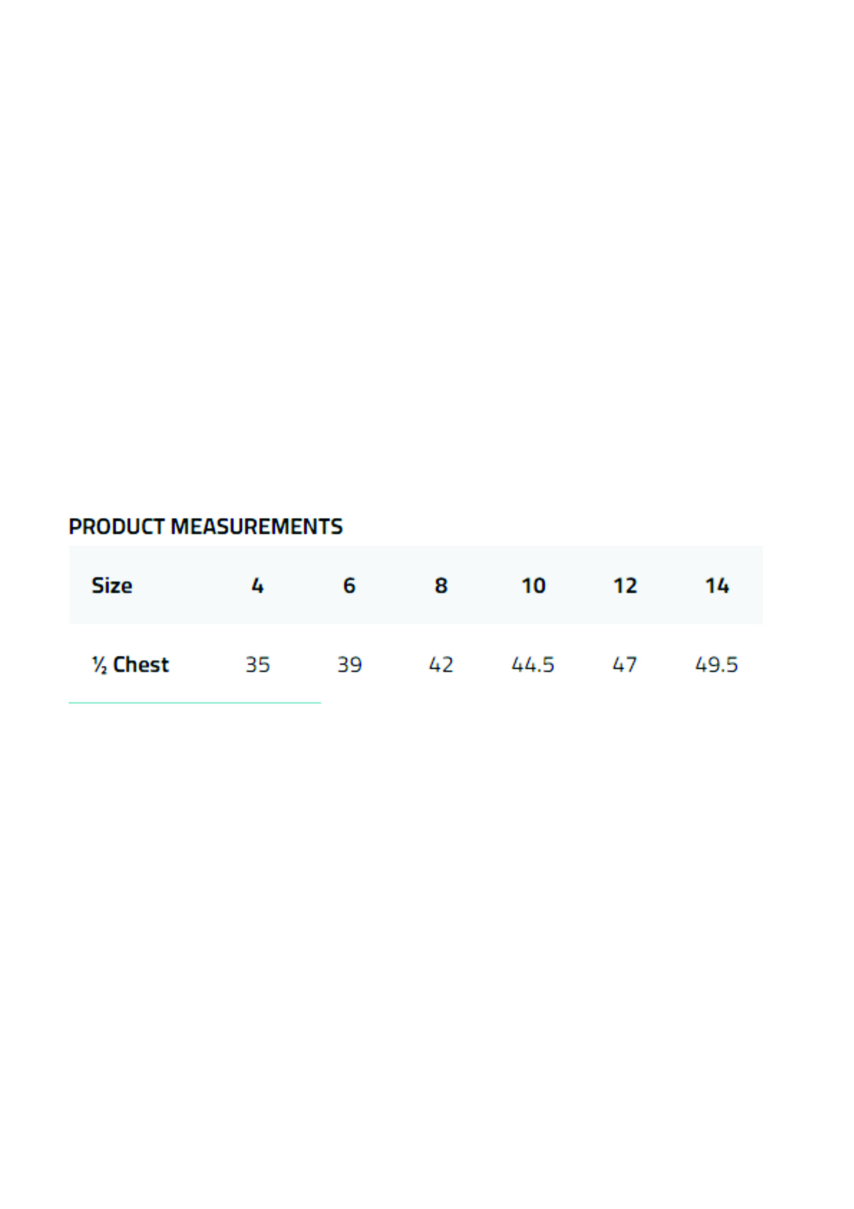Click size 10 column header

tap(533, 586)
